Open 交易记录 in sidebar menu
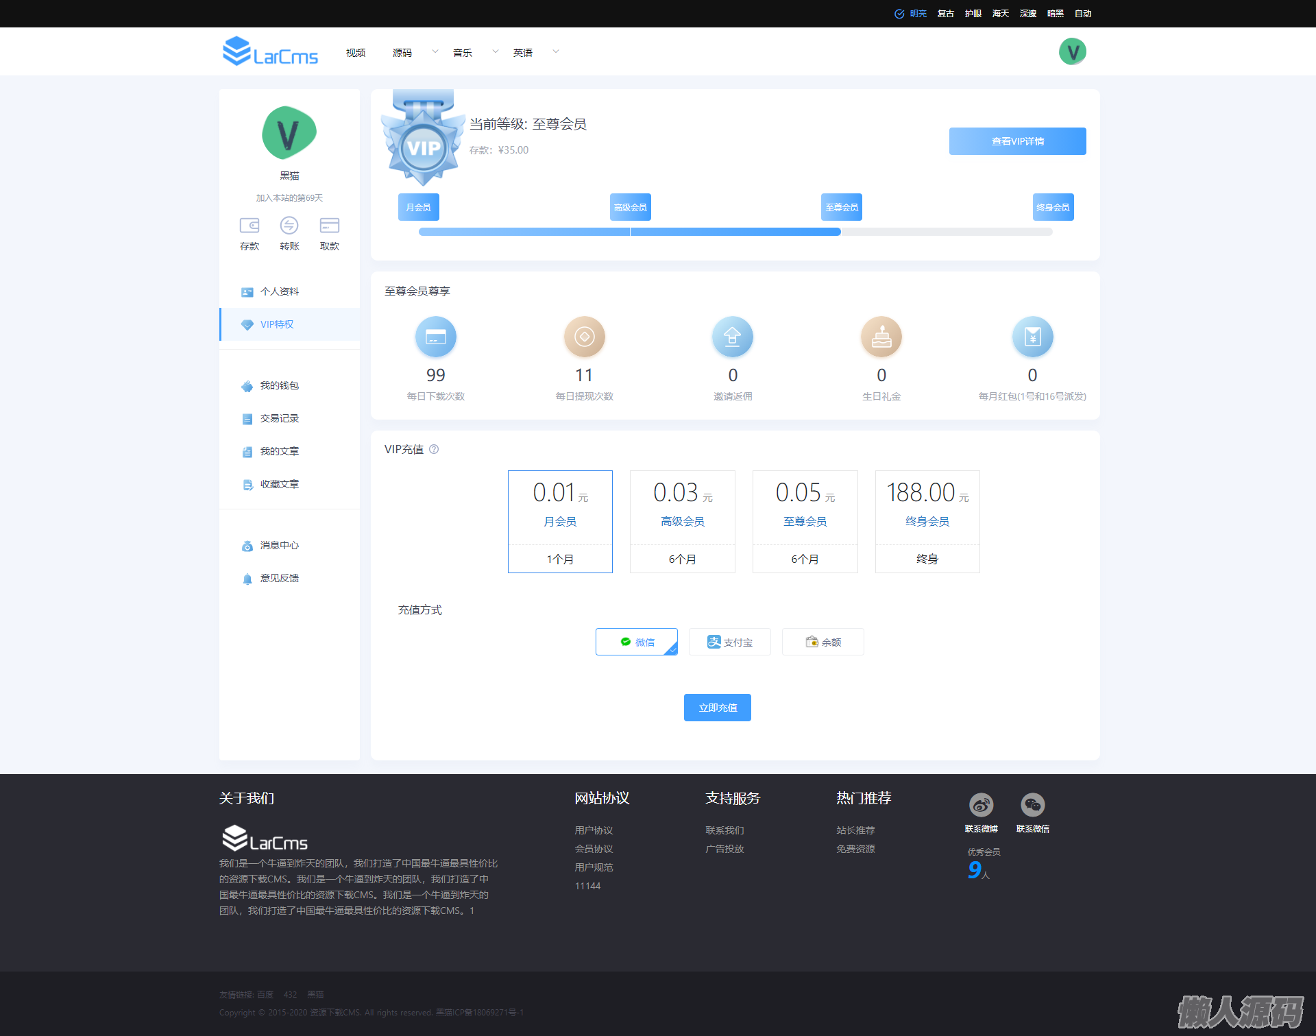Image resolution: width=1316 pixels, height=1036 pixels. [x=279, y=419]
